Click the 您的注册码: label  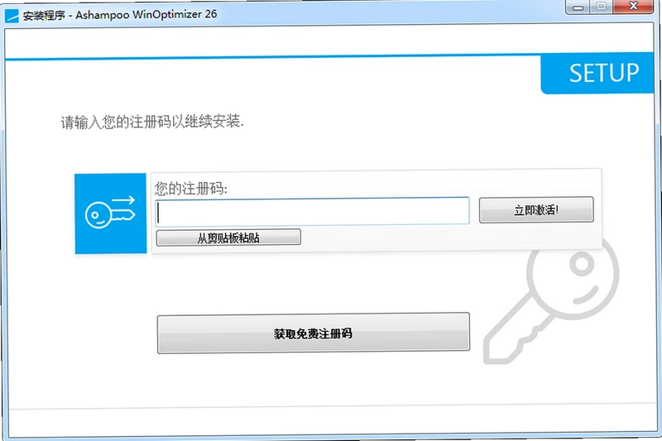pyautogui.click(x=191, y=188)
